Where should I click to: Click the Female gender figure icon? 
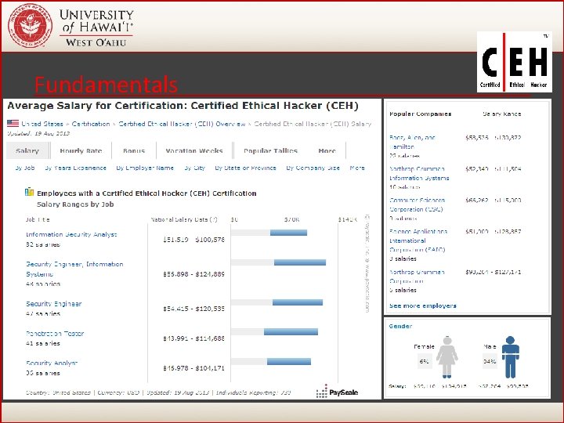(447, 357)
